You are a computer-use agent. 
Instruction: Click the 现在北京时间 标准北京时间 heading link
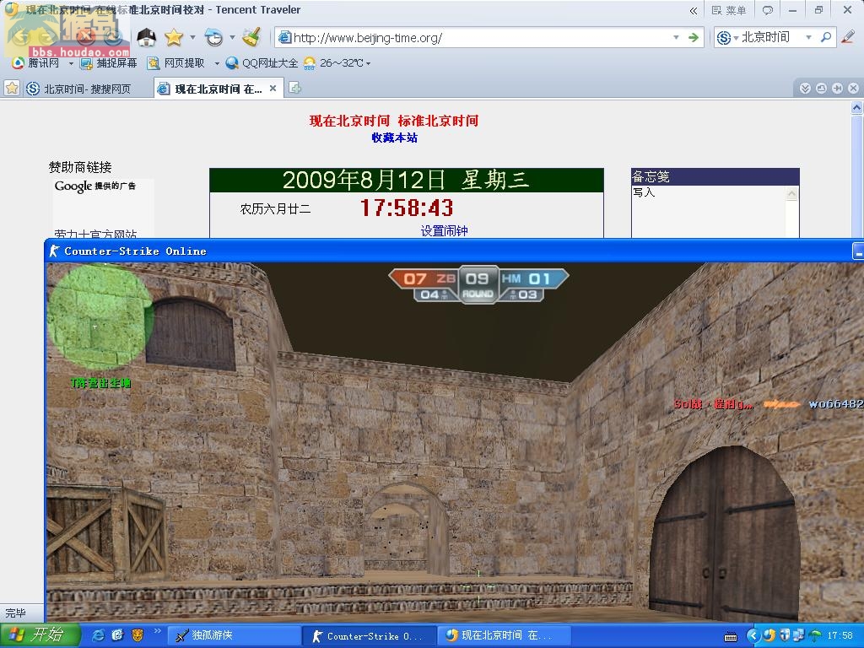[x=394, y=121]
